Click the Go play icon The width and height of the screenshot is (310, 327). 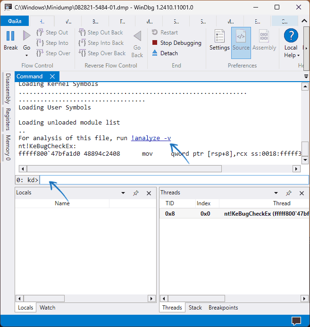[x=26, y=36]
